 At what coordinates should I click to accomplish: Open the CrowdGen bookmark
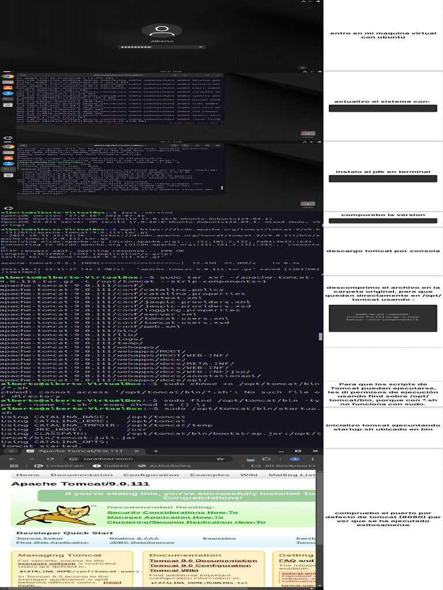click(60, 466)
